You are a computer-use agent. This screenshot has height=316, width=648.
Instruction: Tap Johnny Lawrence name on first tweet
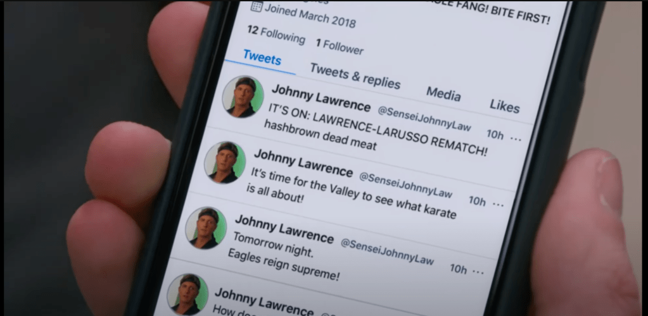pos(321,98)
